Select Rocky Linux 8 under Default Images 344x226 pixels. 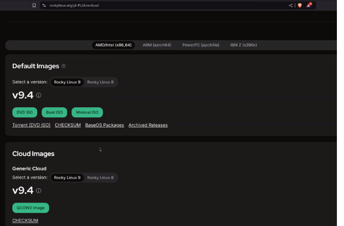[100, 82]
